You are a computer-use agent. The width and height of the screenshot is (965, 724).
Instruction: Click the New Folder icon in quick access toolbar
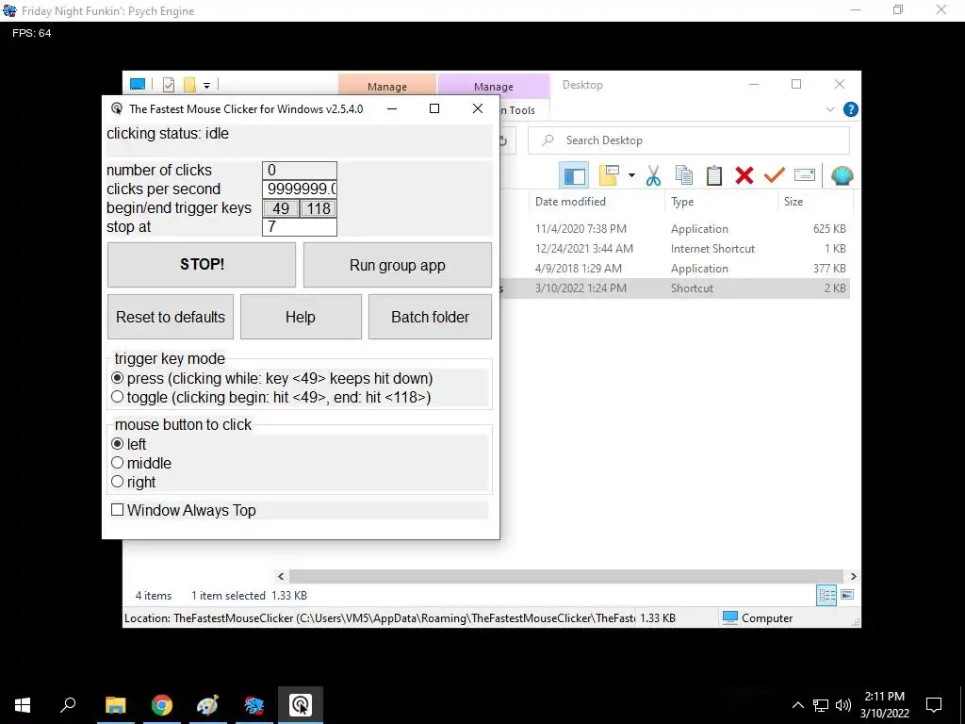pyautogui.click(x=189, y=85)
